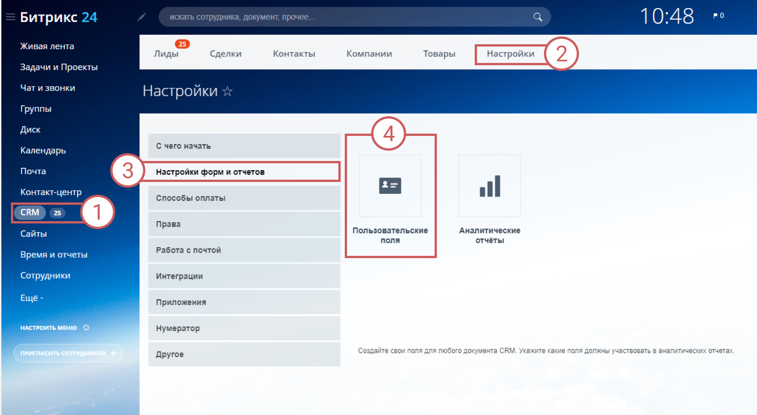The width and height of the screenshot is (757, 415).
Task: Open Аналитические отчёты bar chart icon
Action: pyautogui.click(x=489, y=186)
